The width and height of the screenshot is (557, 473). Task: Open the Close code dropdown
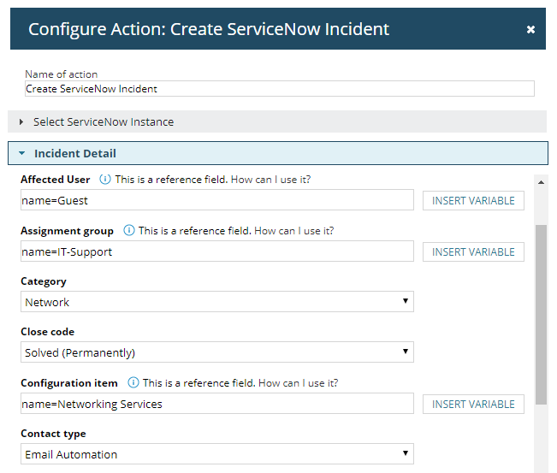tap(217, 352)
